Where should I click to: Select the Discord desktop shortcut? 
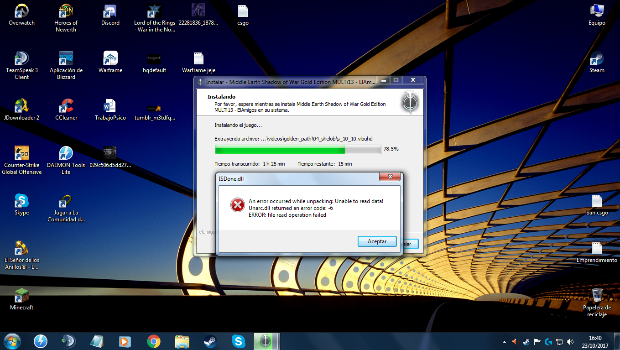pos(110,15)
